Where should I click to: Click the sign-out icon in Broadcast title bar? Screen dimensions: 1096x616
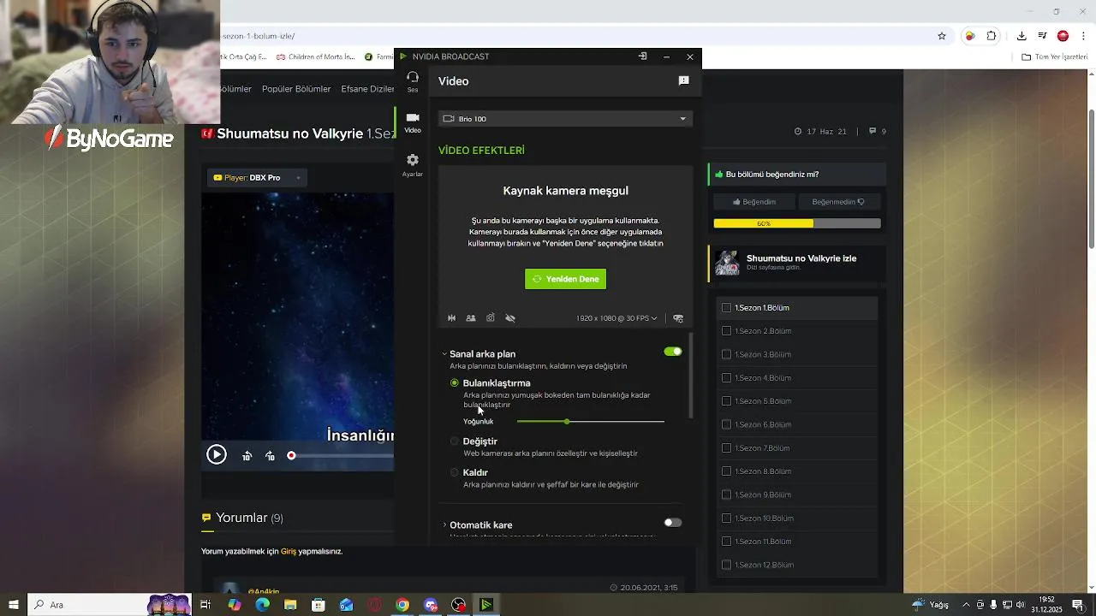click(642, 56)
